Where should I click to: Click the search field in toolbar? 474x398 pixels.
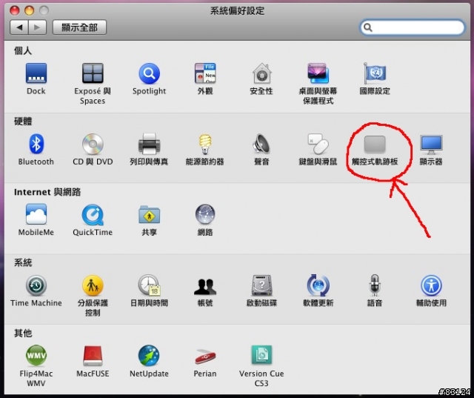(x=413, y=27)
